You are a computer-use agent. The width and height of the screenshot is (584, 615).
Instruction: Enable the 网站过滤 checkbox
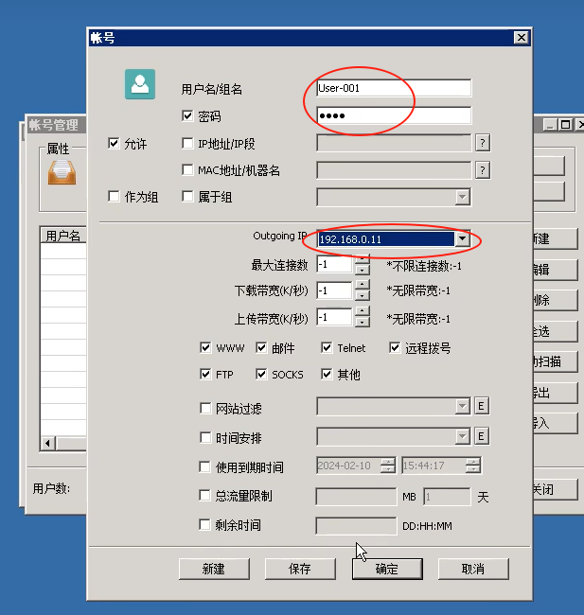click(205, 409)
